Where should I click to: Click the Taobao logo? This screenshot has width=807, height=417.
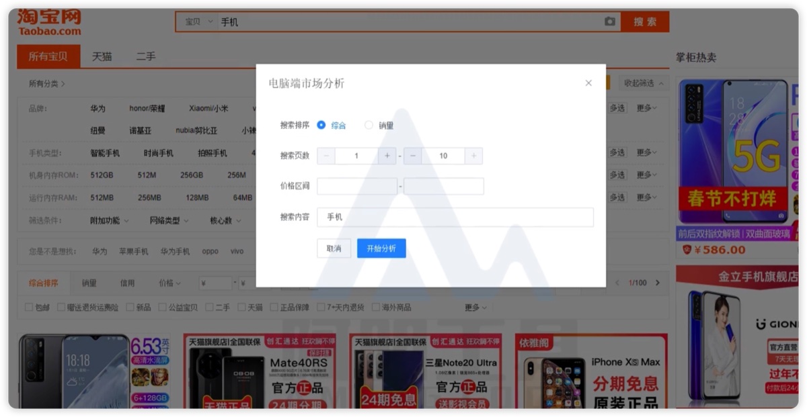tap(49, 22)
